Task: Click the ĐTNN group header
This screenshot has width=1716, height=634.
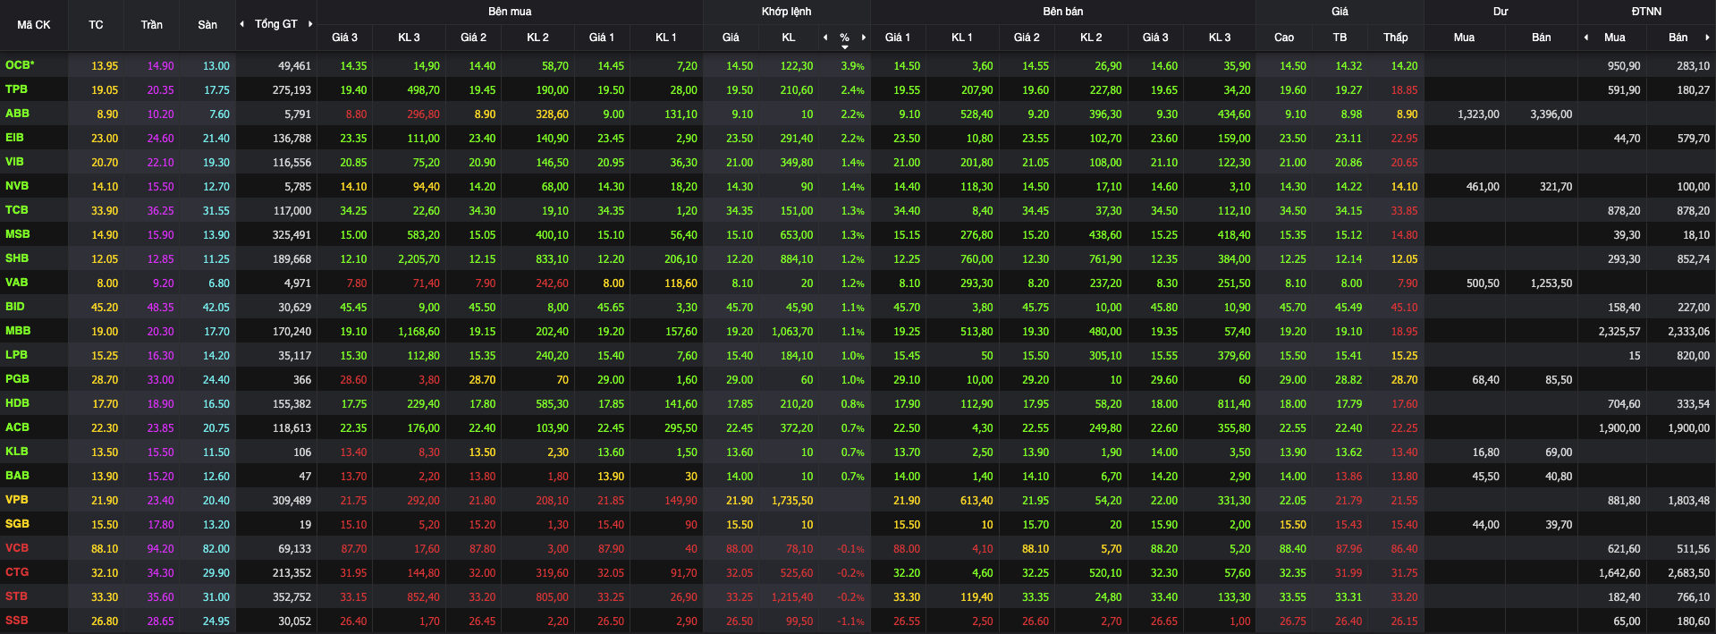Action: tap(1646, 12)
